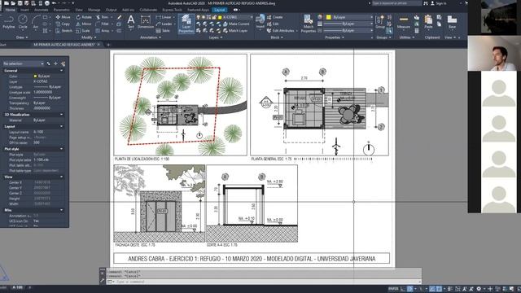Open a new drawing tab with plus

pos(108,45)
